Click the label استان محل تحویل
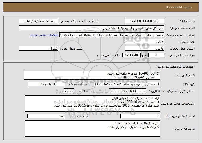 182,49
